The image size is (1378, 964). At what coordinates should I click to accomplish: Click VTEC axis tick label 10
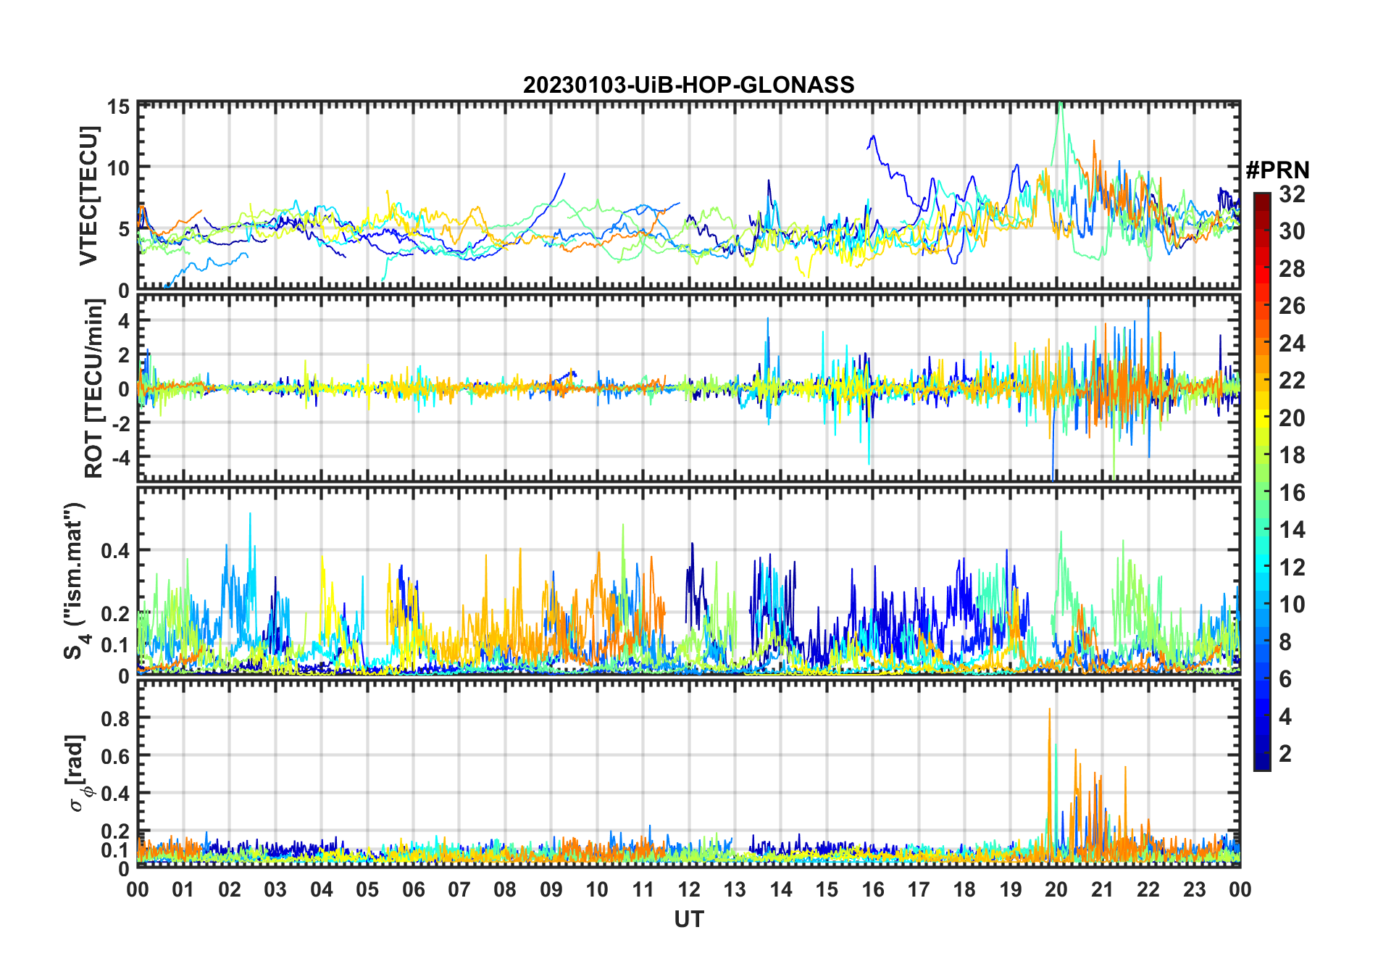coord(118,167)
